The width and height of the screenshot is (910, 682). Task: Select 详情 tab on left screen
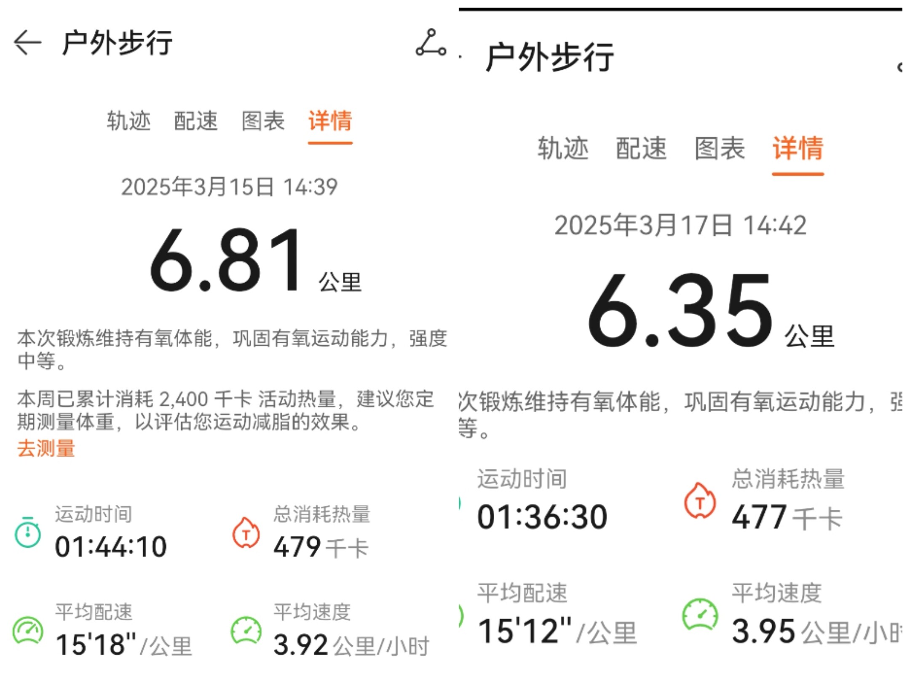(330, 121)
